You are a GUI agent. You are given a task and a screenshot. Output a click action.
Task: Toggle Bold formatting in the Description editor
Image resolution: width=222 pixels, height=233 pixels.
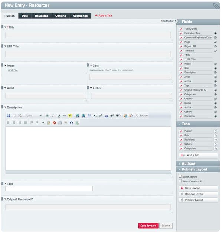pos(48,116)
